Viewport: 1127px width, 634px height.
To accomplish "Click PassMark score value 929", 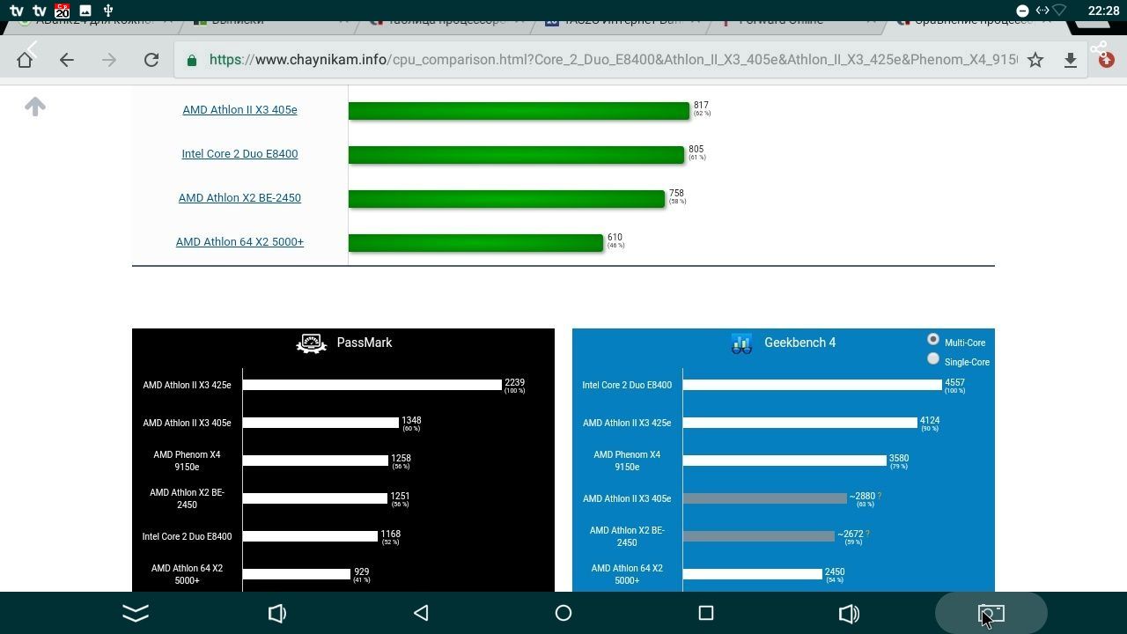I will click(x=361, y=572).
